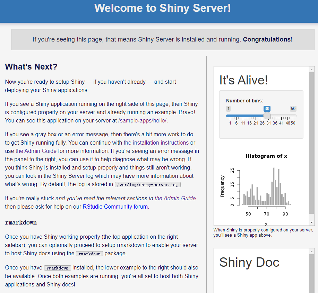
Task: Visit the RStudio Community forum link
Action: pos(115,207)
